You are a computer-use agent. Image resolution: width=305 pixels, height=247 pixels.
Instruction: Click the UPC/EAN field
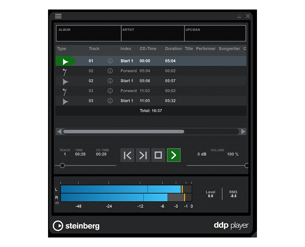pyautogui.click(x=215, y=33)
